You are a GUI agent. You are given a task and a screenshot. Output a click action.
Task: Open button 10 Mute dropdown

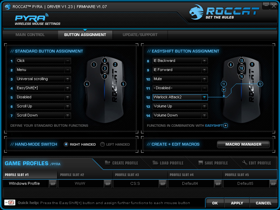[204, 79]
